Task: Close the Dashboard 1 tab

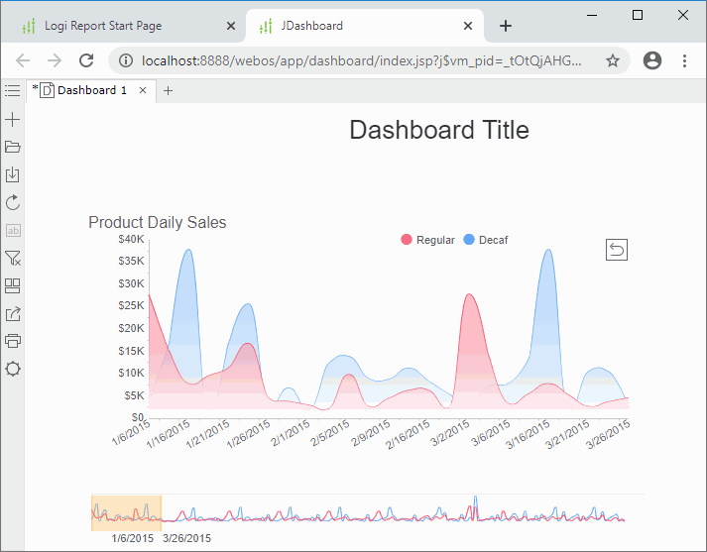Action: [143, 90]
